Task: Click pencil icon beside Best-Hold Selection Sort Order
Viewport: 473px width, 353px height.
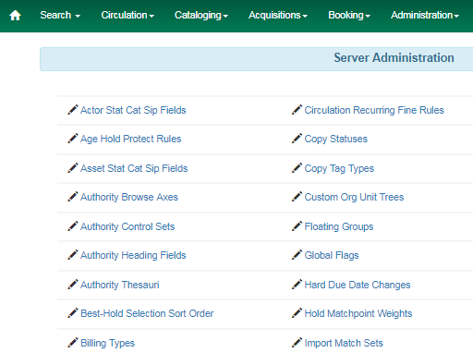Action: coord(73,313)
